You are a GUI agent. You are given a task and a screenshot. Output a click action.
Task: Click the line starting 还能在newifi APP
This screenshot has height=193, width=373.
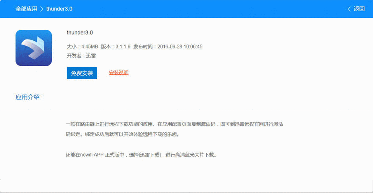click(x=141, y=155)
